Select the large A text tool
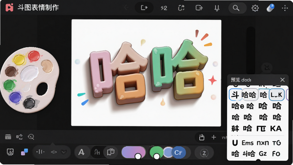The height and width of the screenshot is (165, 293). (x=81, y=152)
